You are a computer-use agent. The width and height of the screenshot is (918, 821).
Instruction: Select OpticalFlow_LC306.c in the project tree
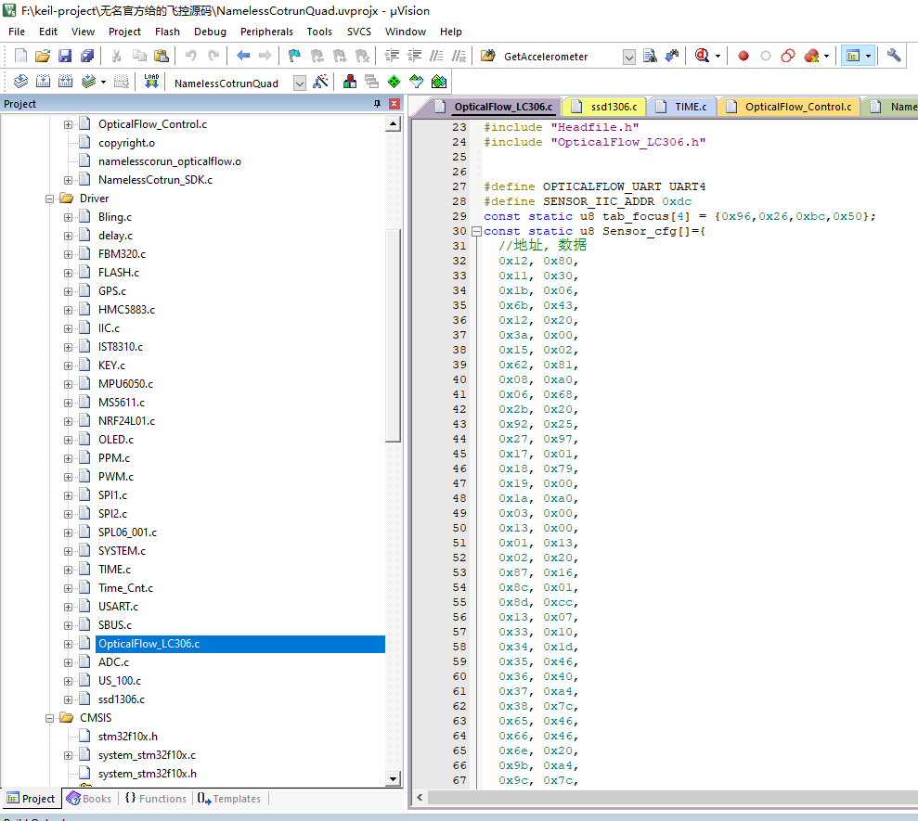(149, 644)
